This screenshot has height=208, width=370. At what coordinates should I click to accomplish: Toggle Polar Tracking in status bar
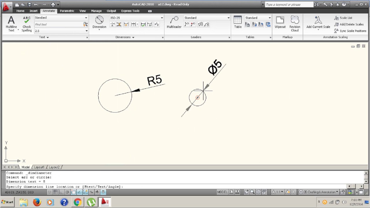(67, 192)
